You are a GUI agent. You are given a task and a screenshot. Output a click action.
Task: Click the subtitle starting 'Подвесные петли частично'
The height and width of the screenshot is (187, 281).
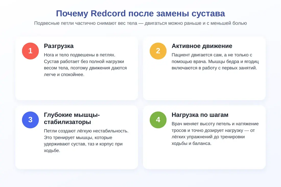pyautogui.click(x=140, y=23)
